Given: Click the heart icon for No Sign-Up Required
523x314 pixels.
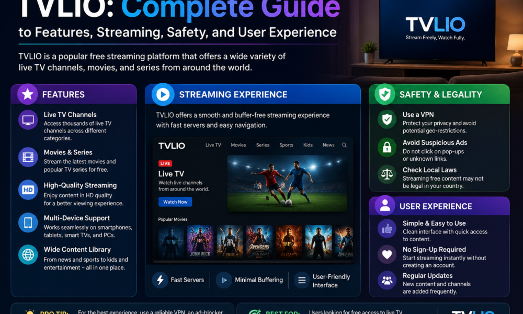Looking at the screenshot, I should click(387, 255).
